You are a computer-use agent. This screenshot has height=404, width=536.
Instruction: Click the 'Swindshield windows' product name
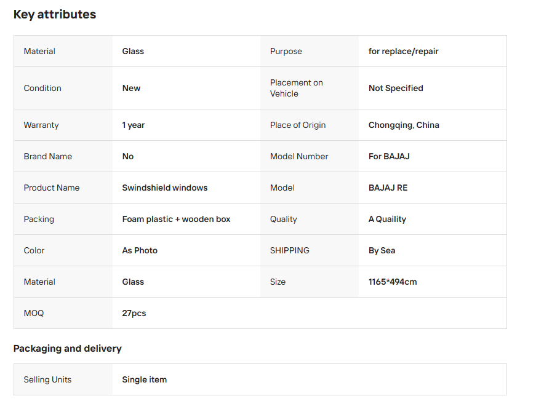coord(165,188)
